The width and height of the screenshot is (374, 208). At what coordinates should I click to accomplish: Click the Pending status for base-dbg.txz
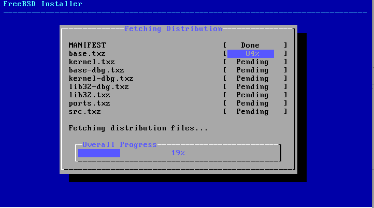pos(252,70)
